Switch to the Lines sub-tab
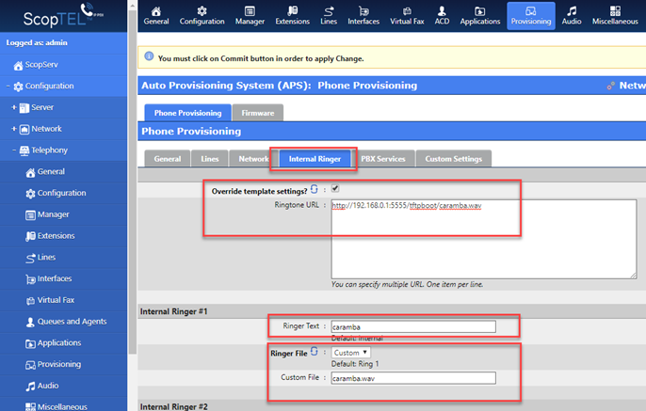646x411 pixels. coord(210,159)
